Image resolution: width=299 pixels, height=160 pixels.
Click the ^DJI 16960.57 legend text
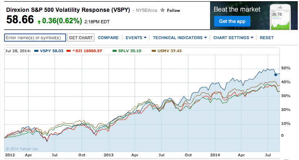(87, 51)
